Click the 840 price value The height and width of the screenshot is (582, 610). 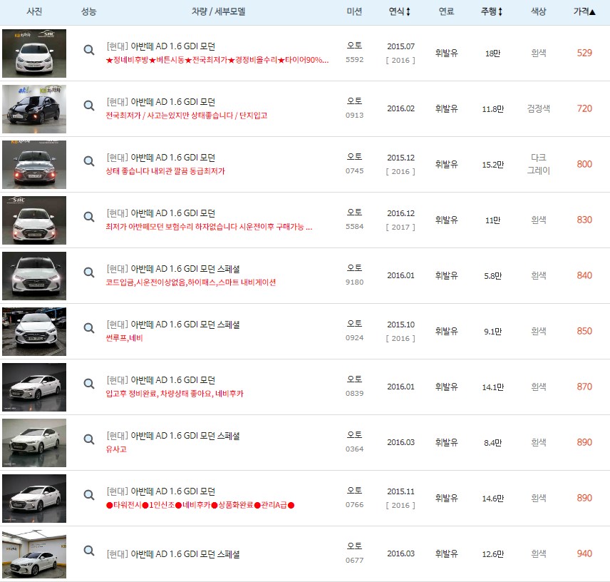pos(584,275)
